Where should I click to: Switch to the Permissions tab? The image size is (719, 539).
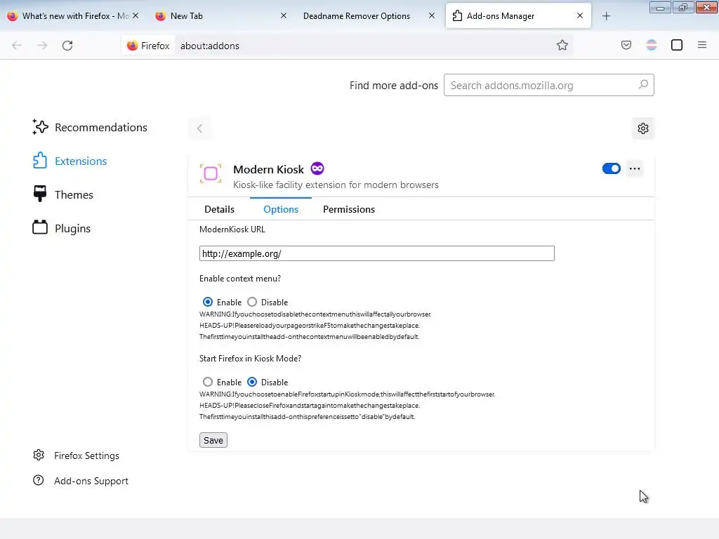click(x=348, y=209)
